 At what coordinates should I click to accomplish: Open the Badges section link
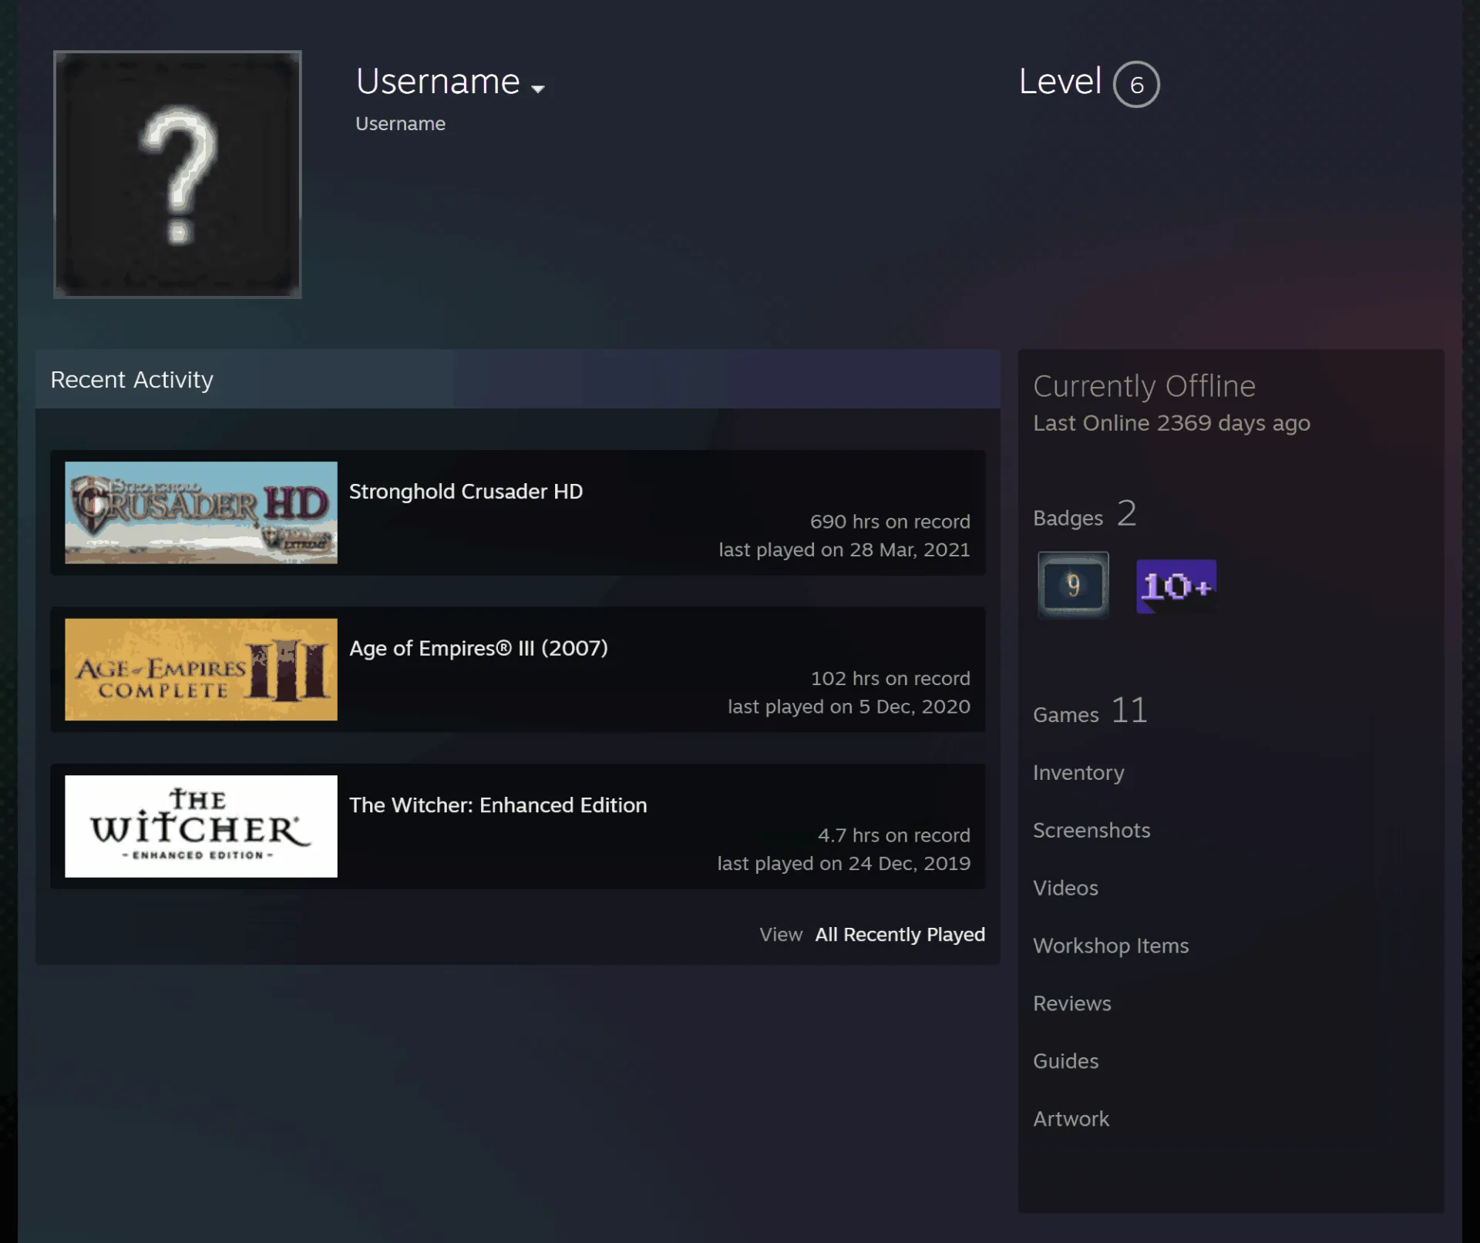tap(1084, 514)
